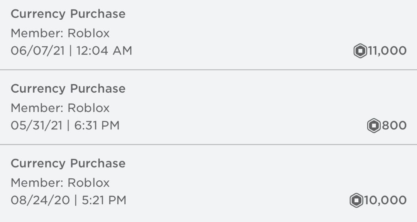Click the Robux icon beside 11,000
Viewport: 417px width, 222px height.
coord(360,51)
